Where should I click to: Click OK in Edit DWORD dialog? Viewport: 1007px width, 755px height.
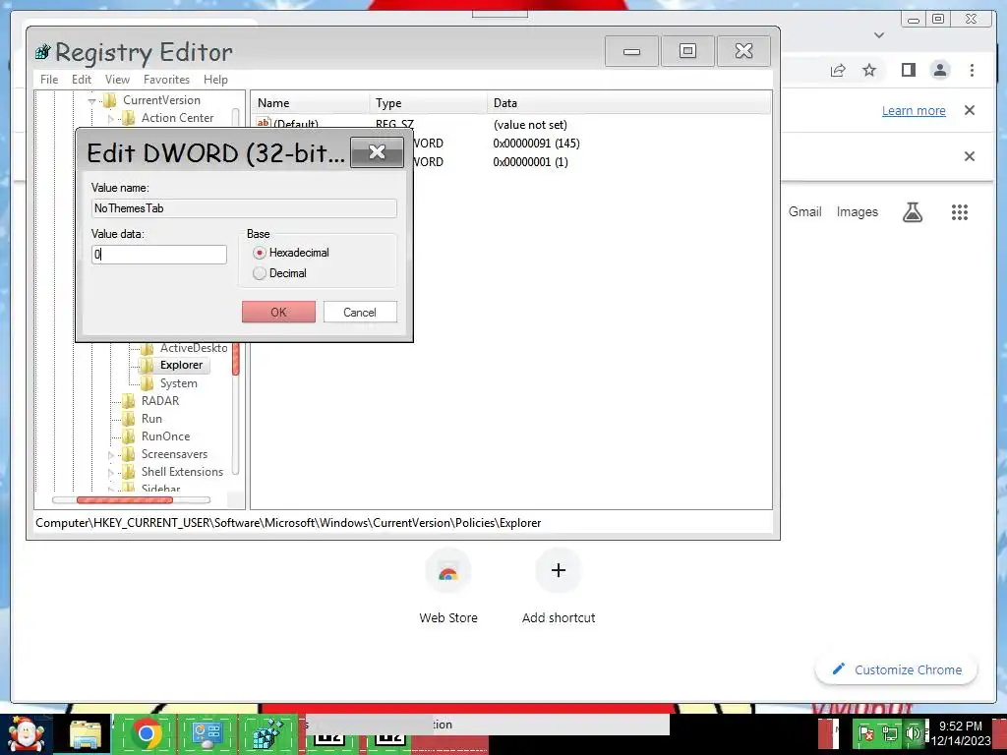coord(278,312)
